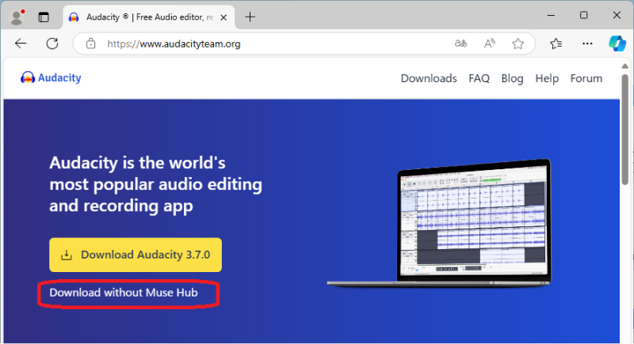Viewport: 634px width, 344px height.
Task: Visit the Forum page
Action: click(586, 78)
